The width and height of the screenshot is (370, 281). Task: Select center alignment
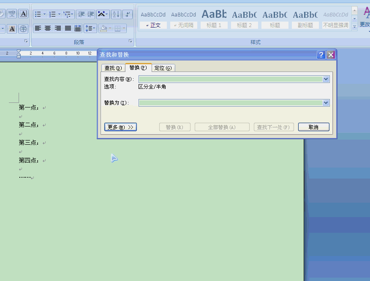[x=48, y=28]
